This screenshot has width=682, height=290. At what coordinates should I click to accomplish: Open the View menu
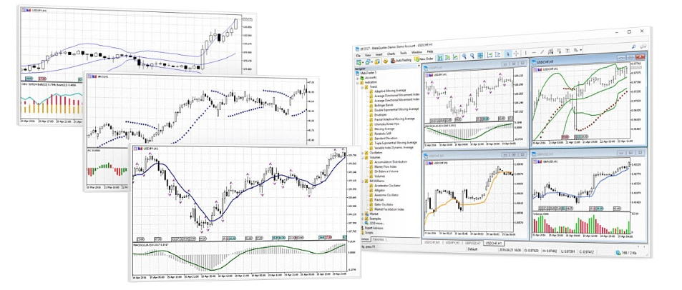pyautogui.click(x=368, y=55)
